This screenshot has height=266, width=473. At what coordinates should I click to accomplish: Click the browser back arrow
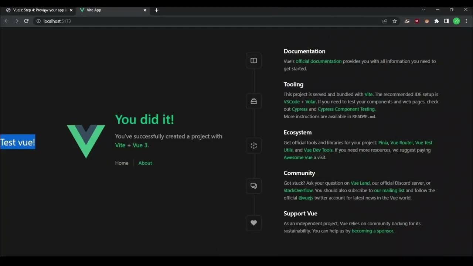[6, 21]
